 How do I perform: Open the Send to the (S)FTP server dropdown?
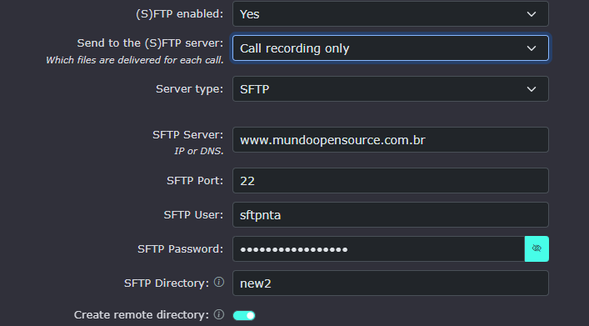point(391,48)
